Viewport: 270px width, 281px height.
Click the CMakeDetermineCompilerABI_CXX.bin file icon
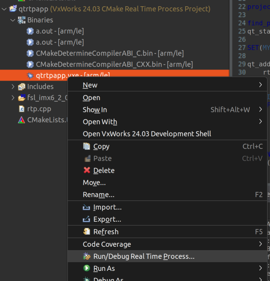click(30, 65)
